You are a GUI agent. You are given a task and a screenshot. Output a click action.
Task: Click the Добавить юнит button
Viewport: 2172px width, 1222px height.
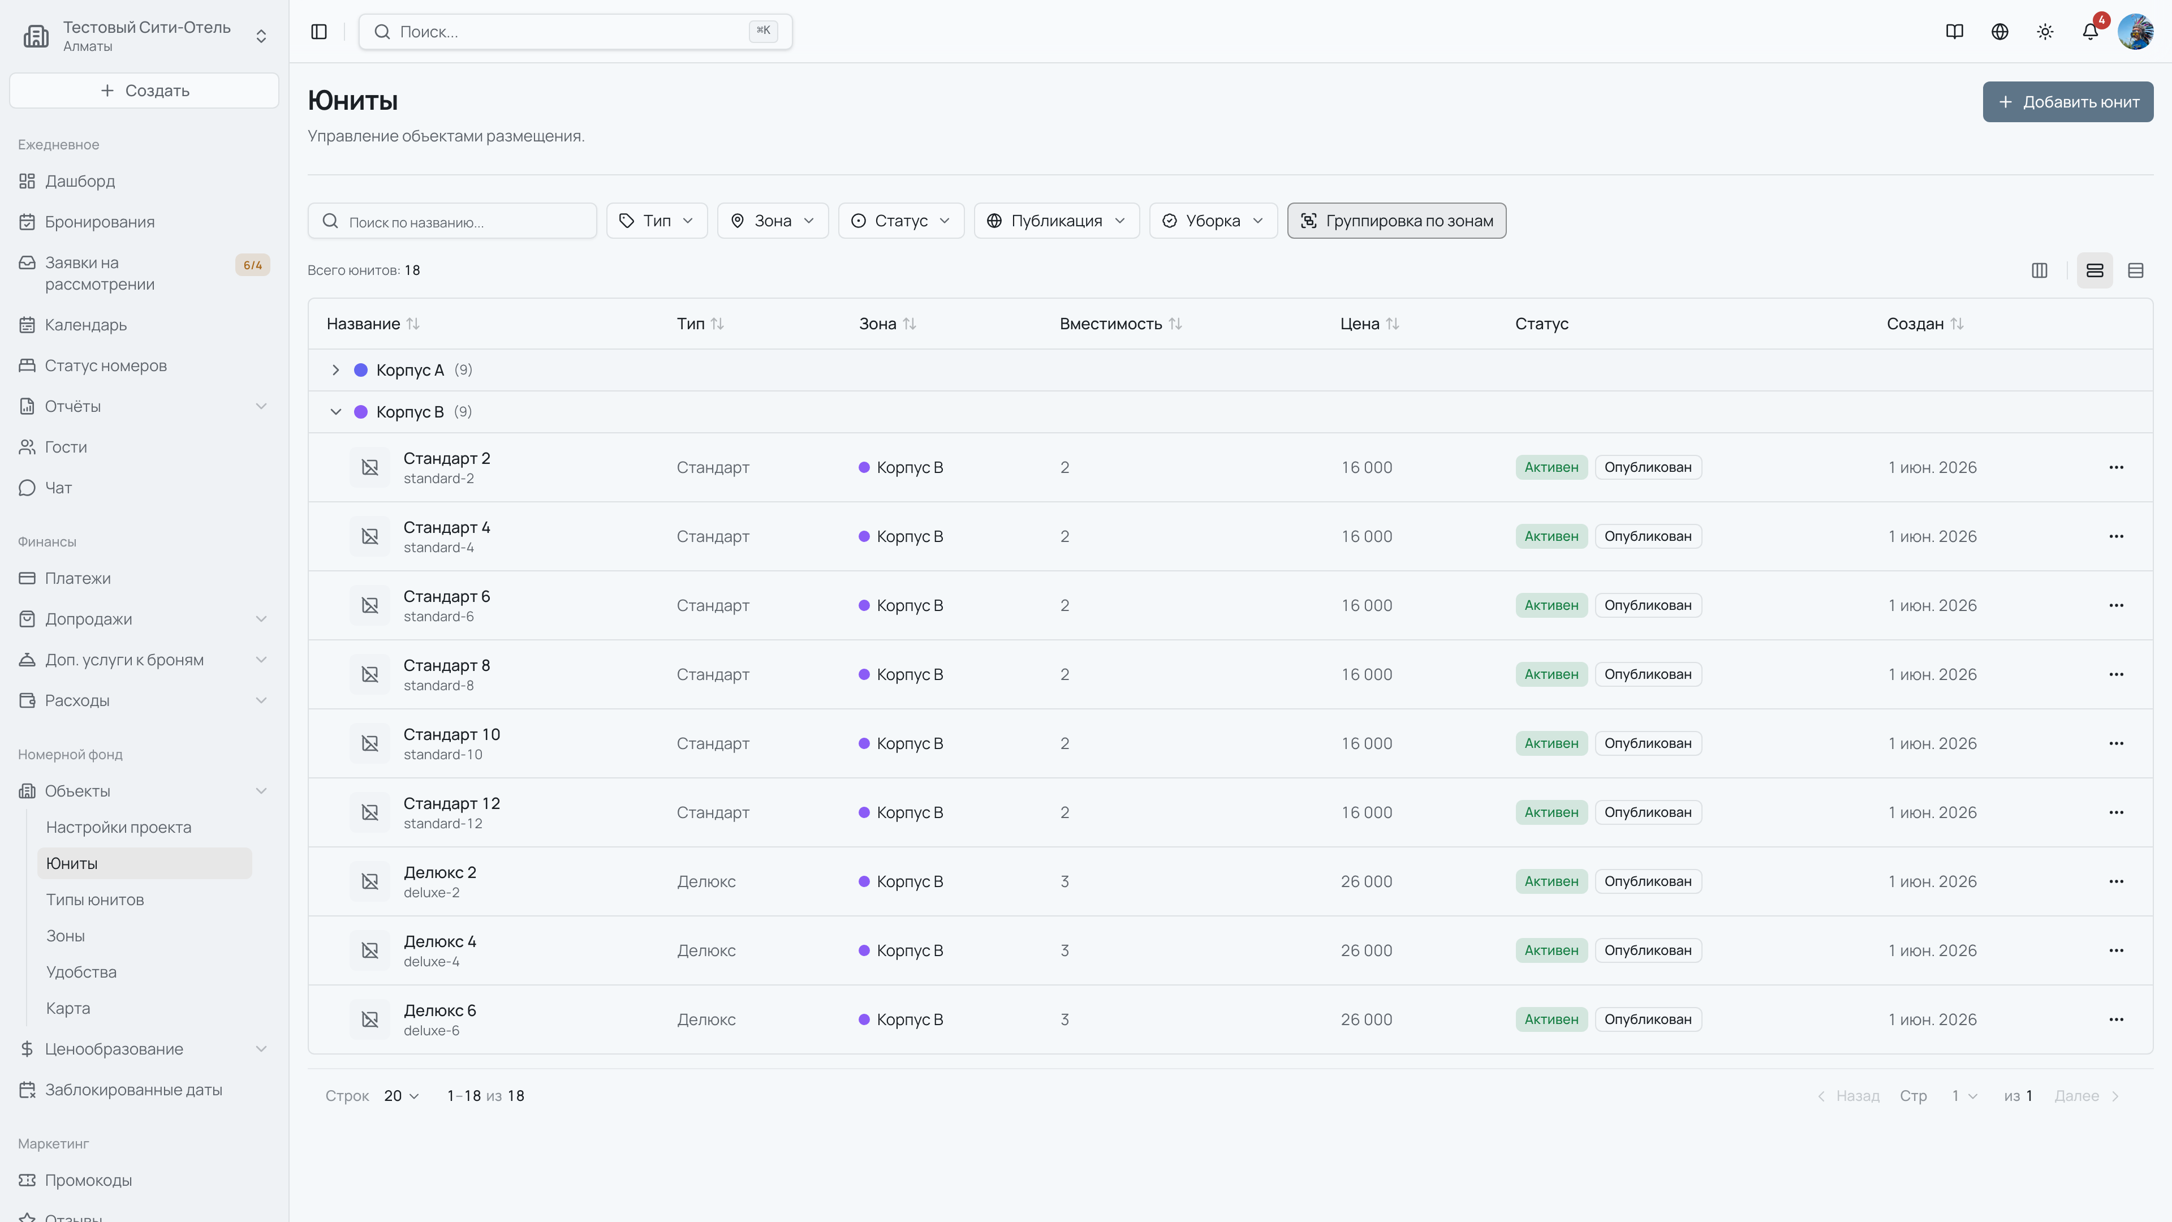[2068, 102]
